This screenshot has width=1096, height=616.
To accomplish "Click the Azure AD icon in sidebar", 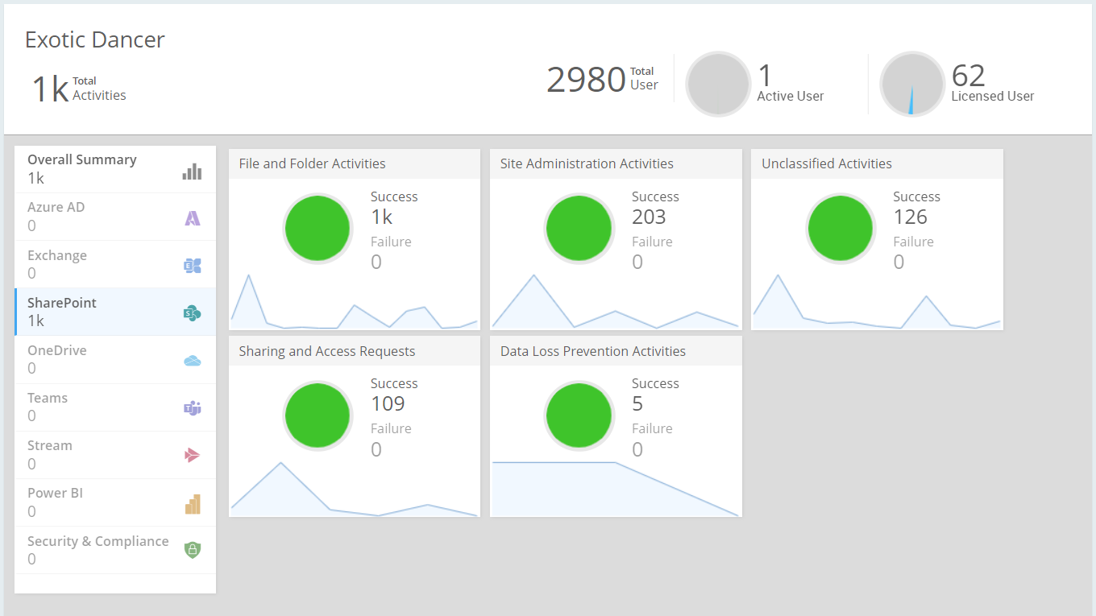I will coord(192,217).
